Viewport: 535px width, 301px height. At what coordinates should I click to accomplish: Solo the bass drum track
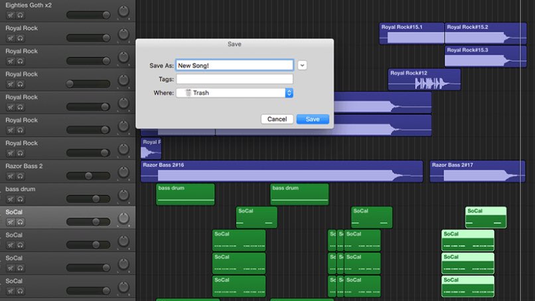click(x=20, y=199)
